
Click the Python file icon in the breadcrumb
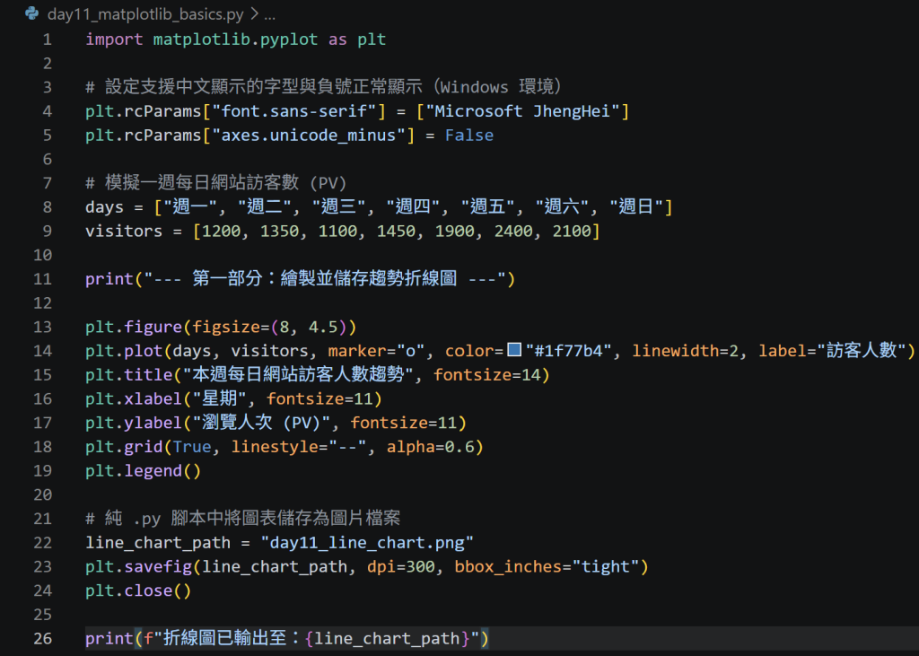point(31,13)
